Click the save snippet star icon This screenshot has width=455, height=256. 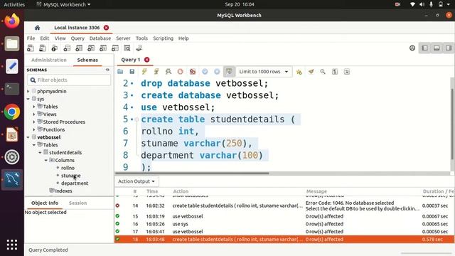(299, 72)
